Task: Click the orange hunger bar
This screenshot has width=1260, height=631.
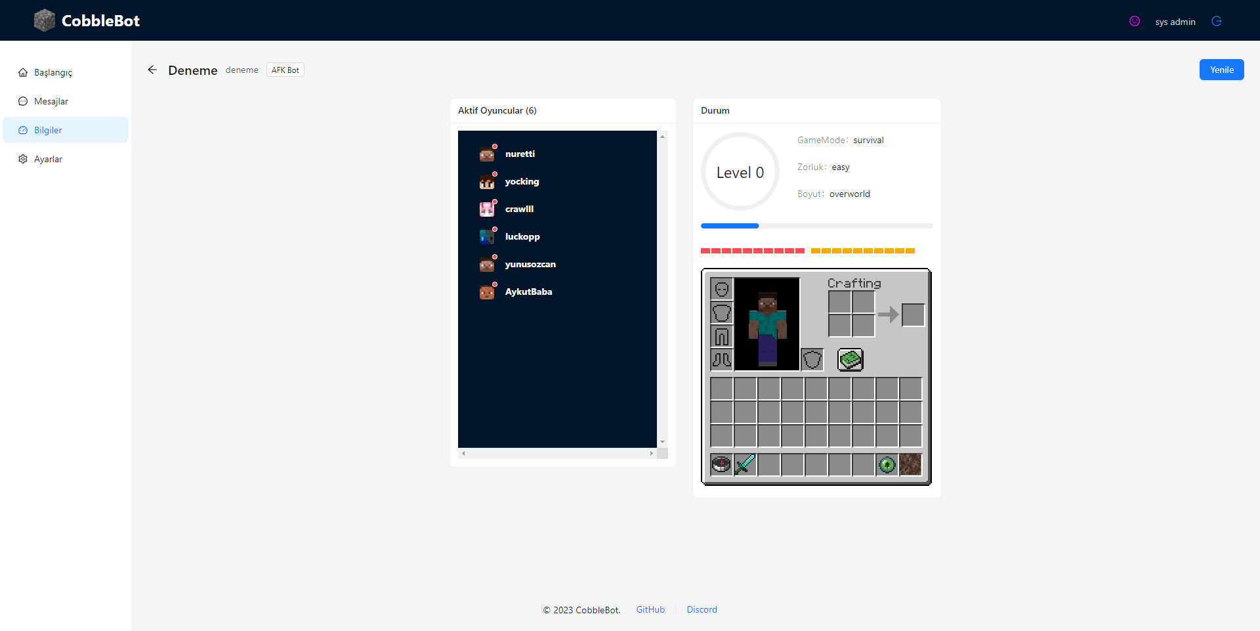Action: point(863,251)
